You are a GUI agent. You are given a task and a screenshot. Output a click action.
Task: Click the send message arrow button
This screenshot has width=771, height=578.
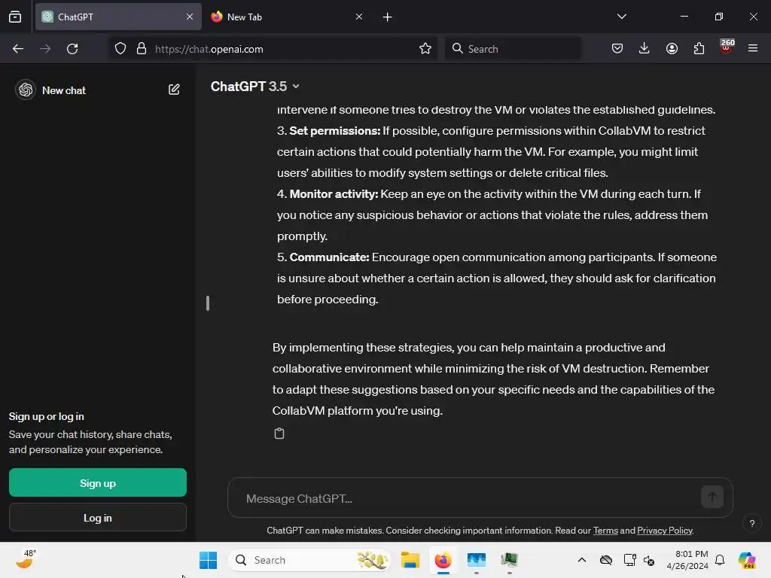[712, 497]
